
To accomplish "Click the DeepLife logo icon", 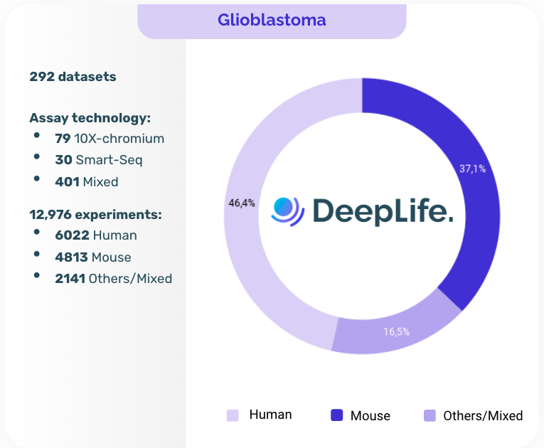I will pyautogui.click(x=287, y=211).
